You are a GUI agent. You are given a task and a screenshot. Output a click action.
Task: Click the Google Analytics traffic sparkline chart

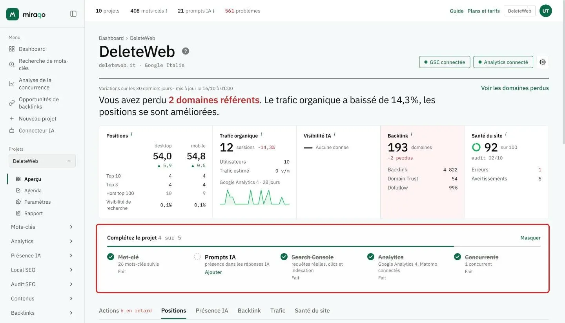(255, 197)
